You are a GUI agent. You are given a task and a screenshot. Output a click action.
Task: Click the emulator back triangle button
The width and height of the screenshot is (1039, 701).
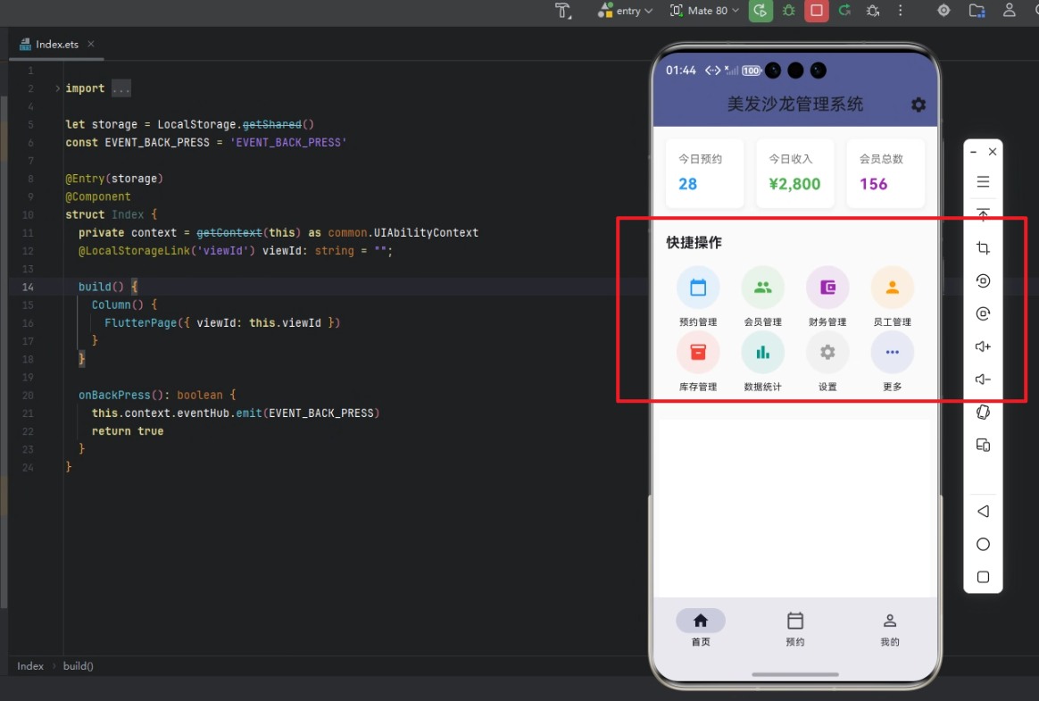984,512
